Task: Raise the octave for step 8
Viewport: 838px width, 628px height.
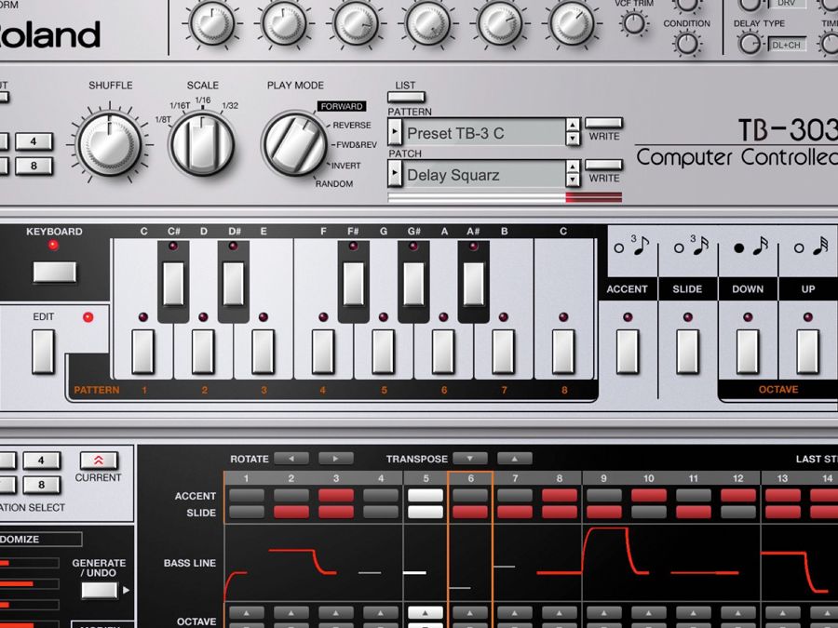Action: [560, 612]
